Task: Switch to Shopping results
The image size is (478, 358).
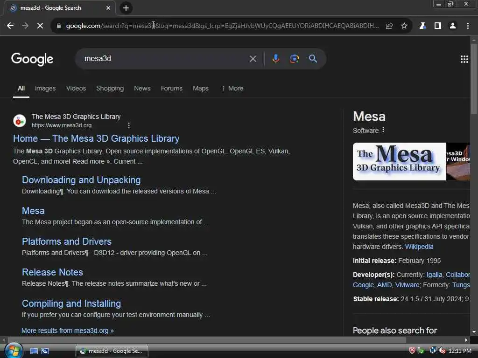Action: (x=110, y=88)
